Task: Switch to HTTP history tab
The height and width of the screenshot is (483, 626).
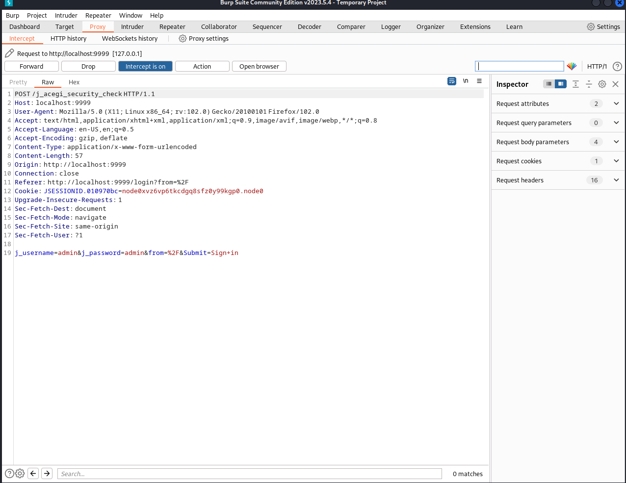Action: tap(68, 38)
